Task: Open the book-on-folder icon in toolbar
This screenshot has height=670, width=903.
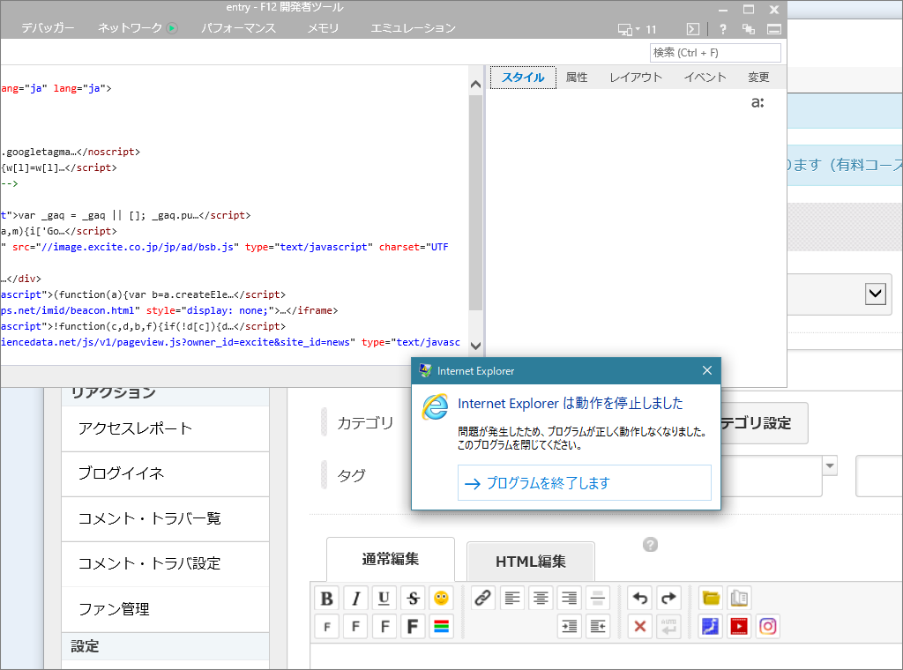Action: click(x=739, y=599)
